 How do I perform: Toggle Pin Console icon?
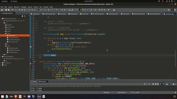click(x=167, y=84)
